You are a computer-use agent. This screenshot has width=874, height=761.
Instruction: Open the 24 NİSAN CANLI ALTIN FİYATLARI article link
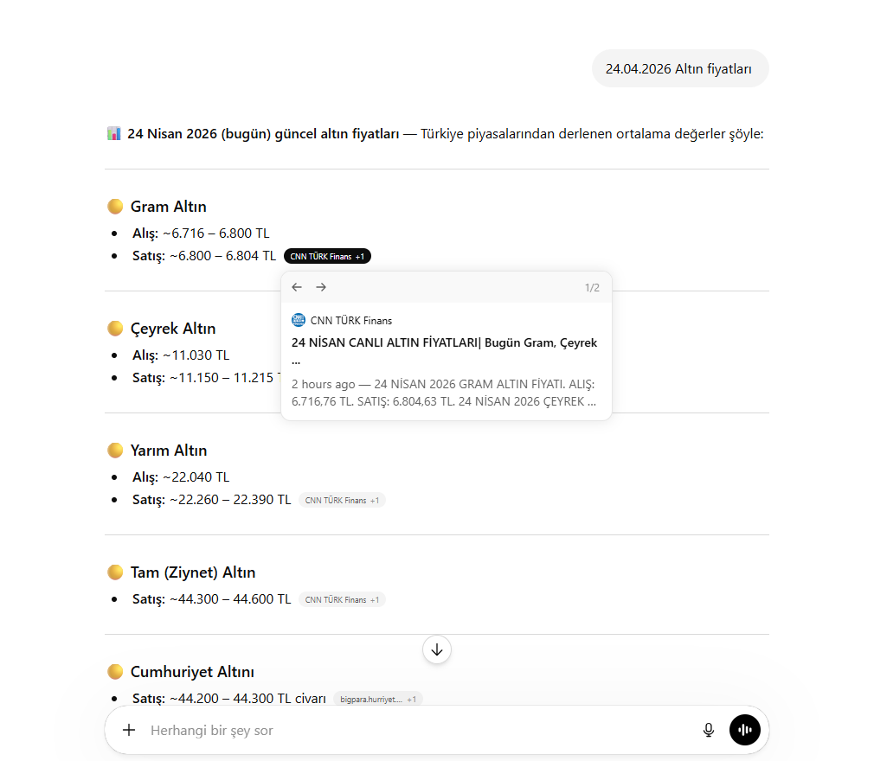pos(444,351)
